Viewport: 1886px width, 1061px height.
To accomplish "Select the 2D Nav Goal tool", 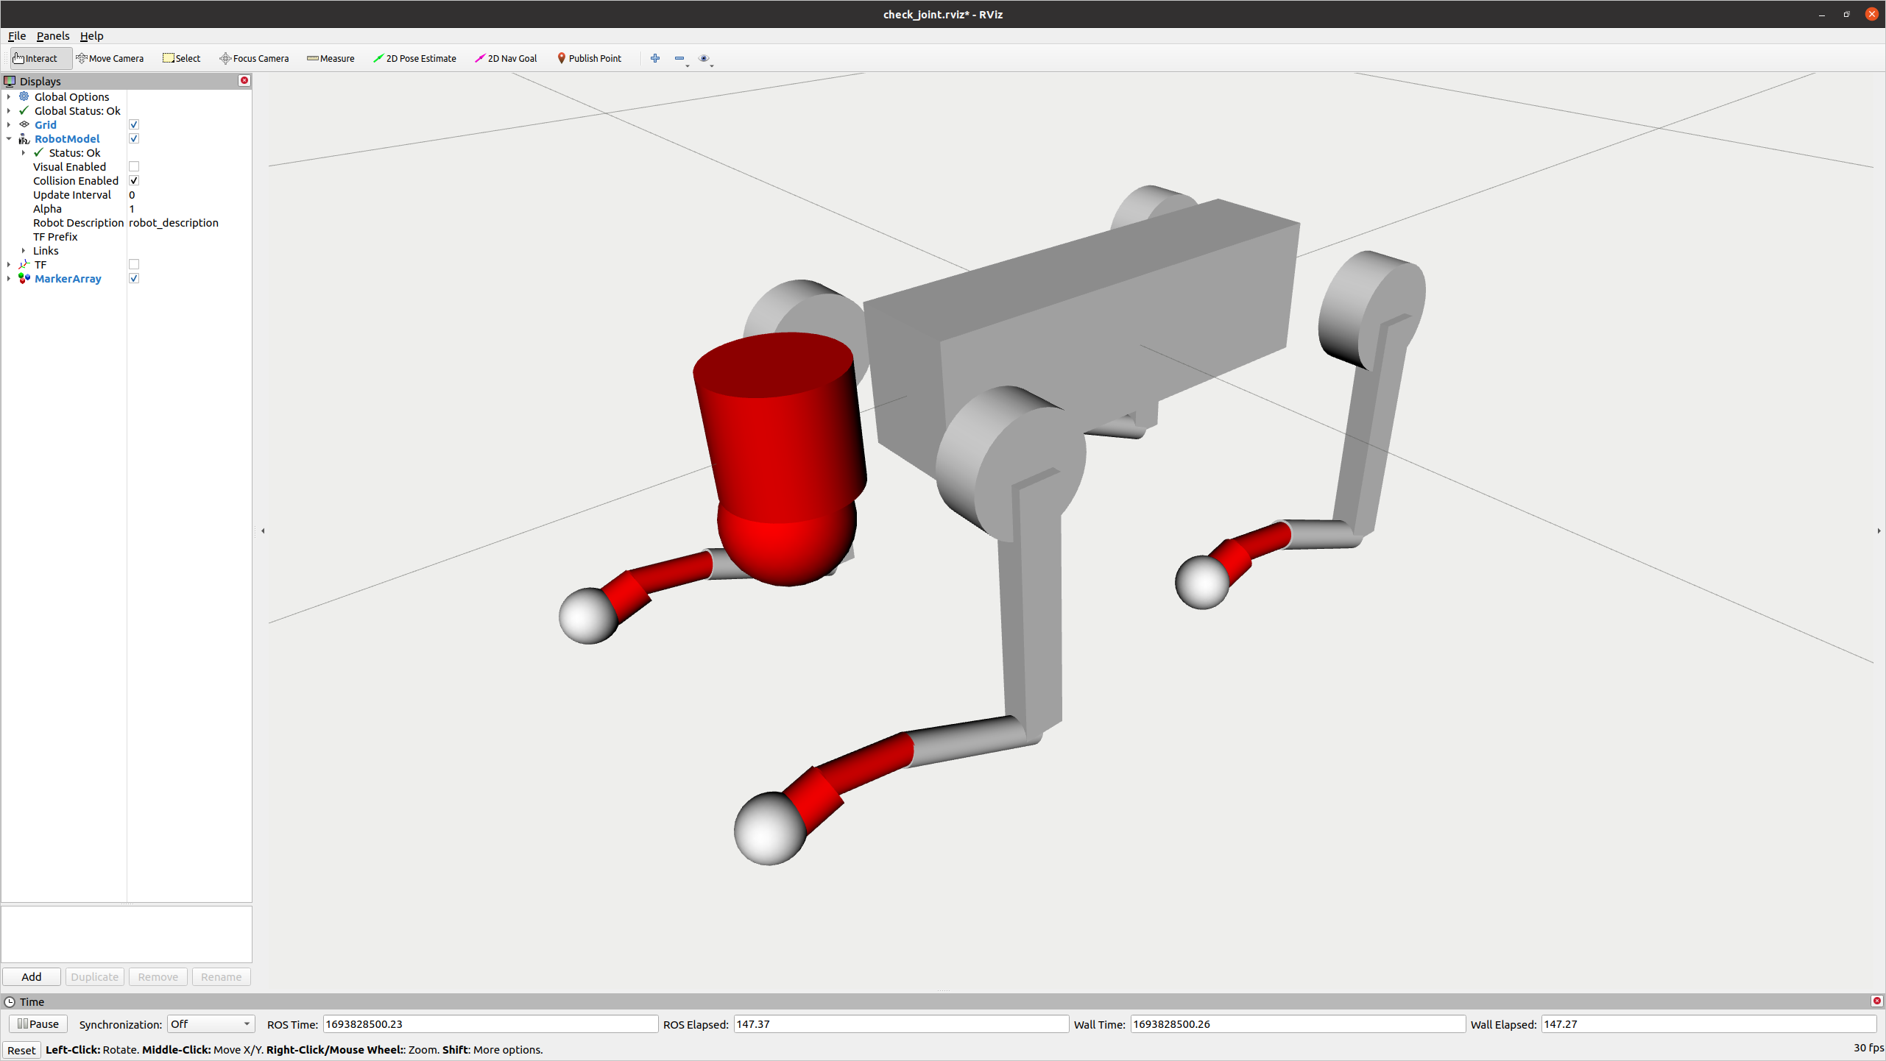I will pyautogui.click(x=506, y=58).
